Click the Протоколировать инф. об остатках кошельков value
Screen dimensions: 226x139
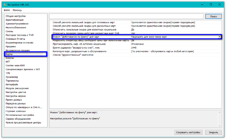coord(139,44)
